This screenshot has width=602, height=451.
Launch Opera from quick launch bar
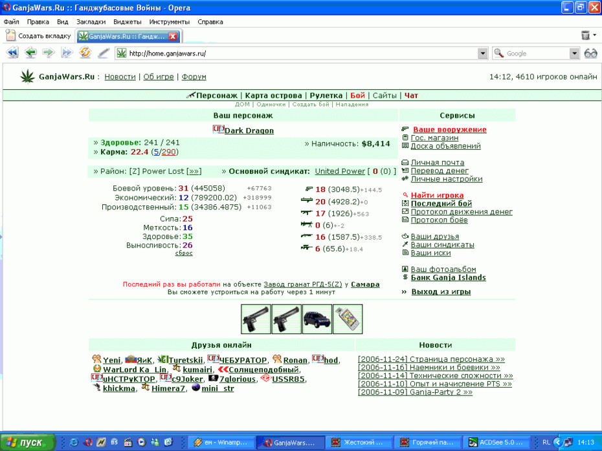(x=87, y=442)
